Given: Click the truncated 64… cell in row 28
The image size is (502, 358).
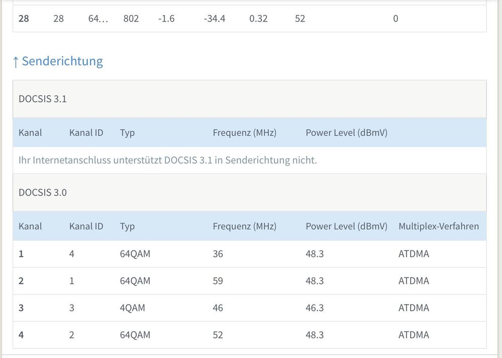Looking at the screenshot, I should pyautogui.click(x=98, y=19).
